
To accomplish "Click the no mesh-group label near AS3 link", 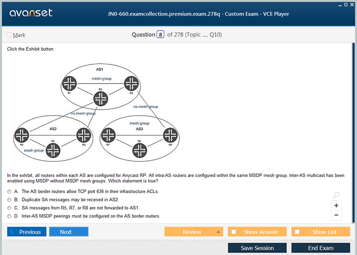I will tap(146, 107).
